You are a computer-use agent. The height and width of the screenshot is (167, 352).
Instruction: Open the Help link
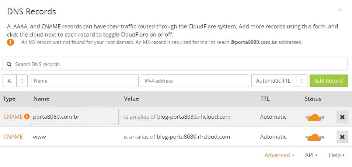[x=336, y=155]
